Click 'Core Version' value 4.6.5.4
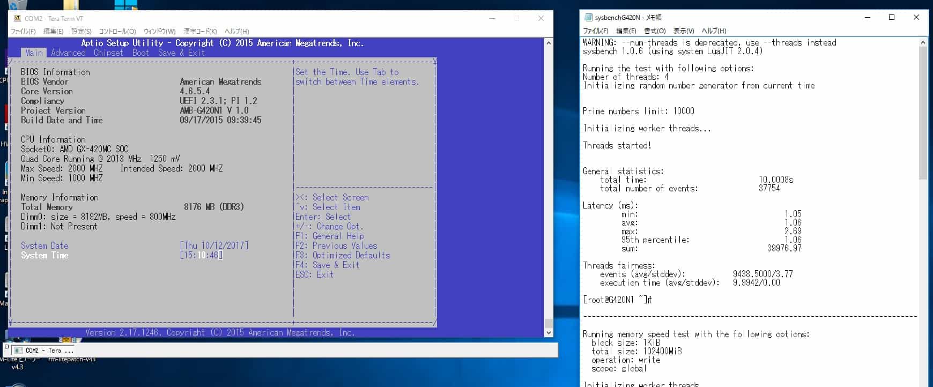The image size is (933, 387). tap(195, 91)
